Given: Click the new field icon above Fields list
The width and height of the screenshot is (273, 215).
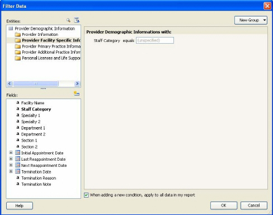Looking at the screenshot, I should point(77,94).
